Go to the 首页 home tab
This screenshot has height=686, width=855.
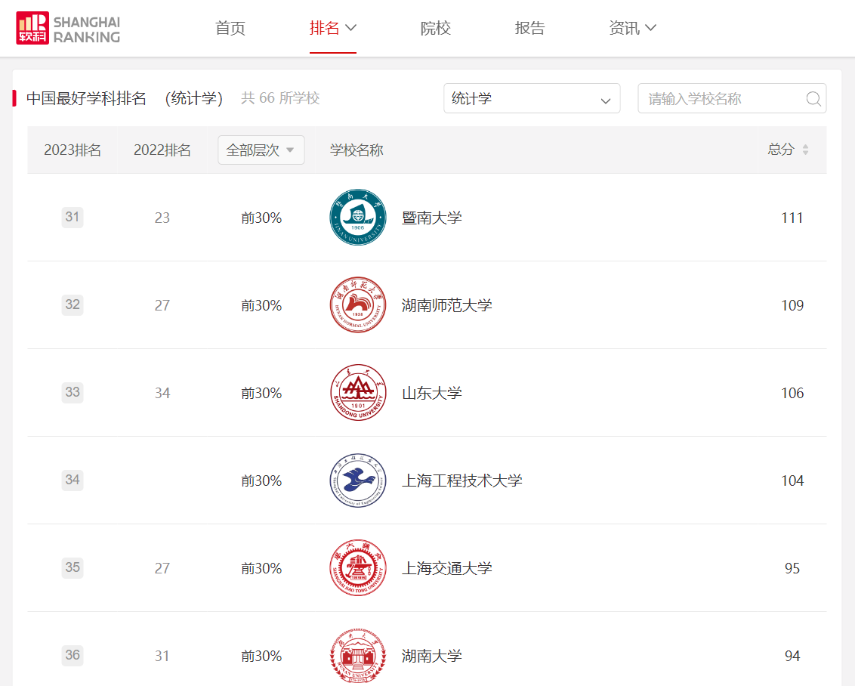(x=230, y=28)
